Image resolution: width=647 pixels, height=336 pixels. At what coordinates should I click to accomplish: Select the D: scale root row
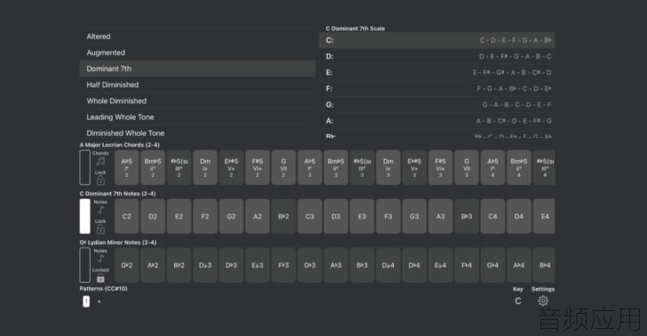pyautogui.click(x=437, y=56)
